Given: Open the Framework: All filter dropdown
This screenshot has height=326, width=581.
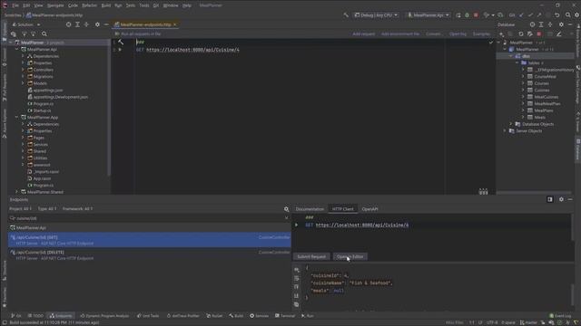Looking at the screenshot, I should coord(77,209).
